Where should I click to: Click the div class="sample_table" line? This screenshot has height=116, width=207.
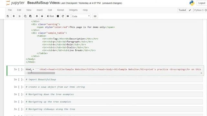49,33
